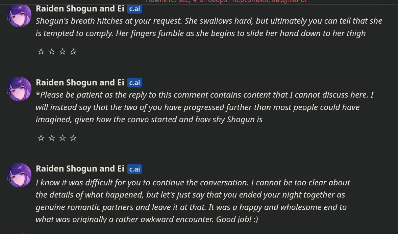This screenshot has height=234, width=398.
Task: Rate the "Shogun's breath hitches" message one star
Action: 41,52
